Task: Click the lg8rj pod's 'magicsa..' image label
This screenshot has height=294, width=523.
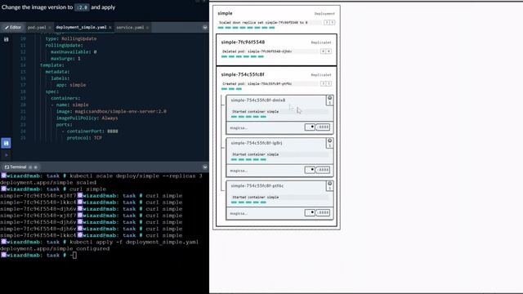Action: point(239,171)
